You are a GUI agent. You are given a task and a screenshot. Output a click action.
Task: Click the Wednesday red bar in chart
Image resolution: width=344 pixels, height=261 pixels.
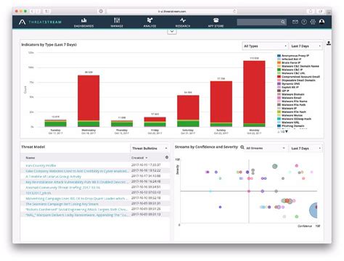click(89, 98)
